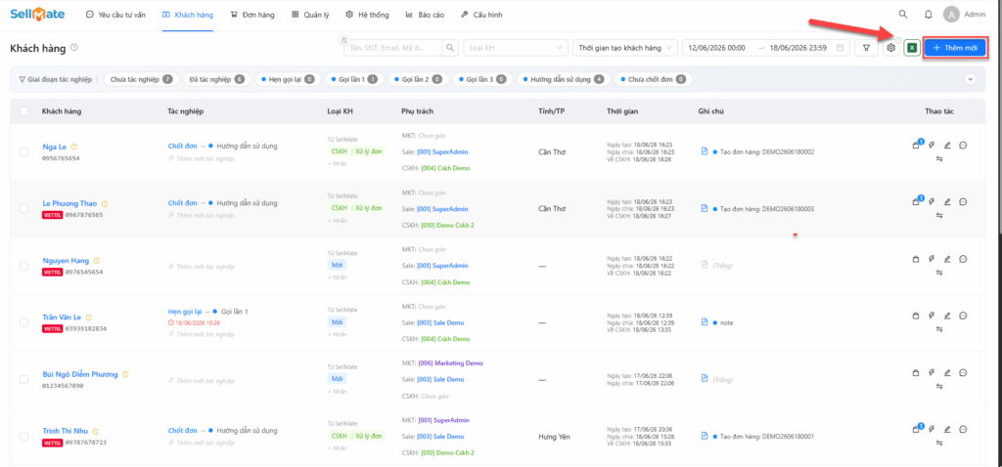Click the SellMate logo
The width and height of the screenshot is (1002, 467).
(37, 14)
